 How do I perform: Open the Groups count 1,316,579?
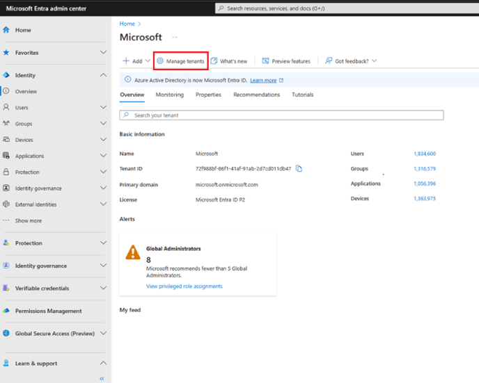(425, 169)
